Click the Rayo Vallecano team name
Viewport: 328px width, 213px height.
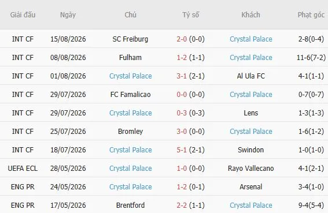coord(251,169)
